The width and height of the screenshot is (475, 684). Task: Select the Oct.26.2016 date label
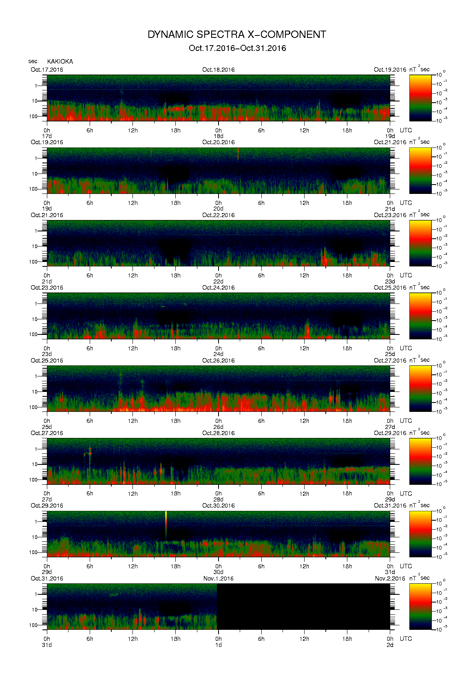click(x=219, y=361)
